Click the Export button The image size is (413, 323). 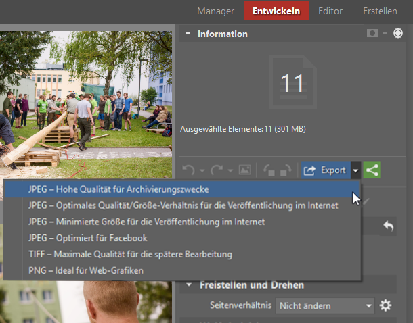tap(326, 170)
